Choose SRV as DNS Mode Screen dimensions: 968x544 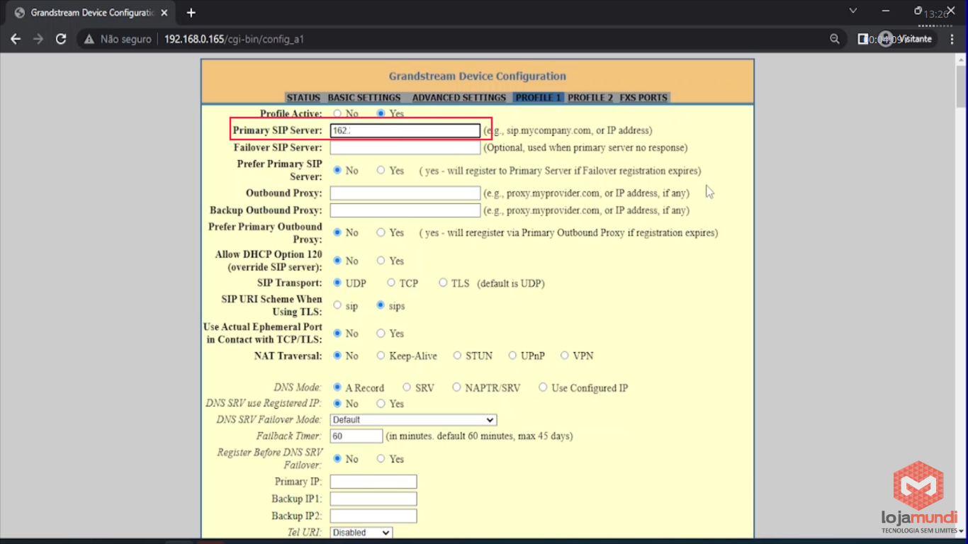pyautogui.click(x=407, y=387)
